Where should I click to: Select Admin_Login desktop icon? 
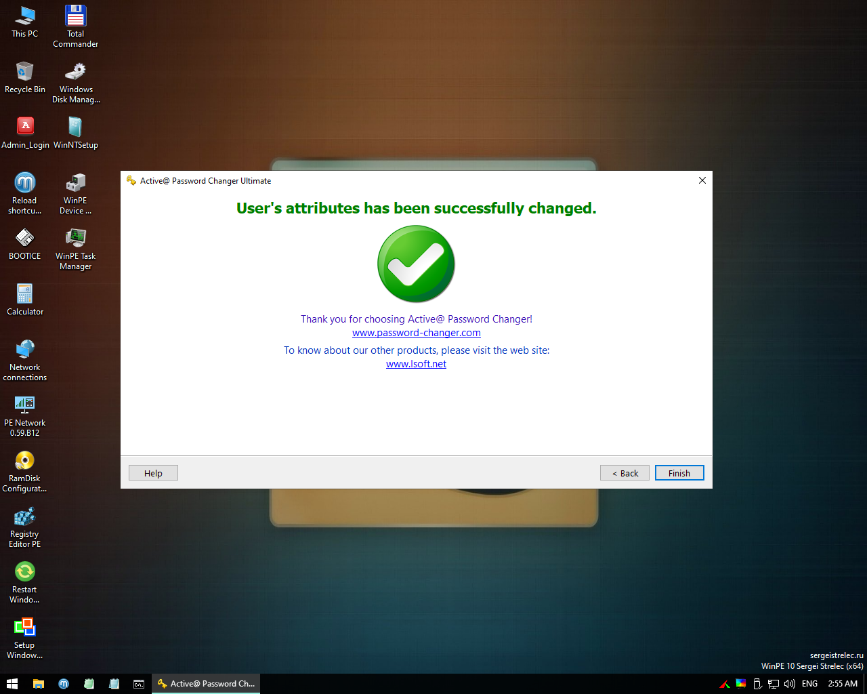pos(25,133)
